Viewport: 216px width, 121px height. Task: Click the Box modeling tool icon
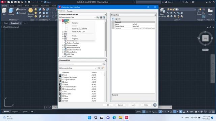[4, 10]
